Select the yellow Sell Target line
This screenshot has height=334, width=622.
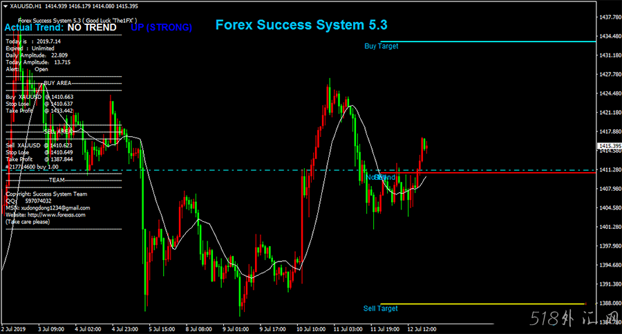(x=483, y=304)
